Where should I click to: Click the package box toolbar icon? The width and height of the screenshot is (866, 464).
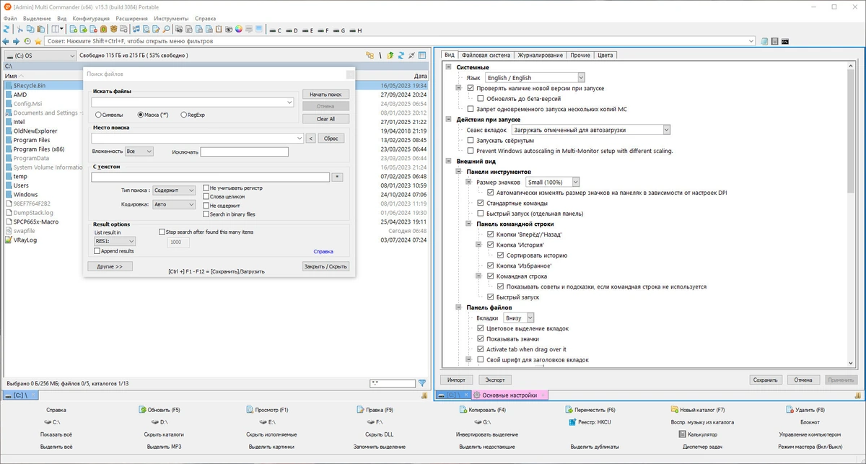(114, 30)
